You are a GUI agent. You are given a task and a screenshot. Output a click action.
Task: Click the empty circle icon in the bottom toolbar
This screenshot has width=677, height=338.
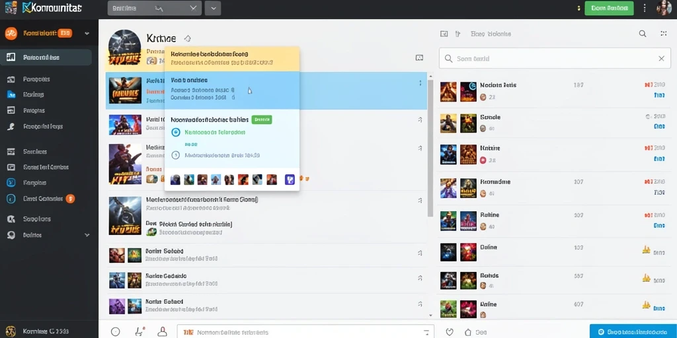tap(115, 331)
